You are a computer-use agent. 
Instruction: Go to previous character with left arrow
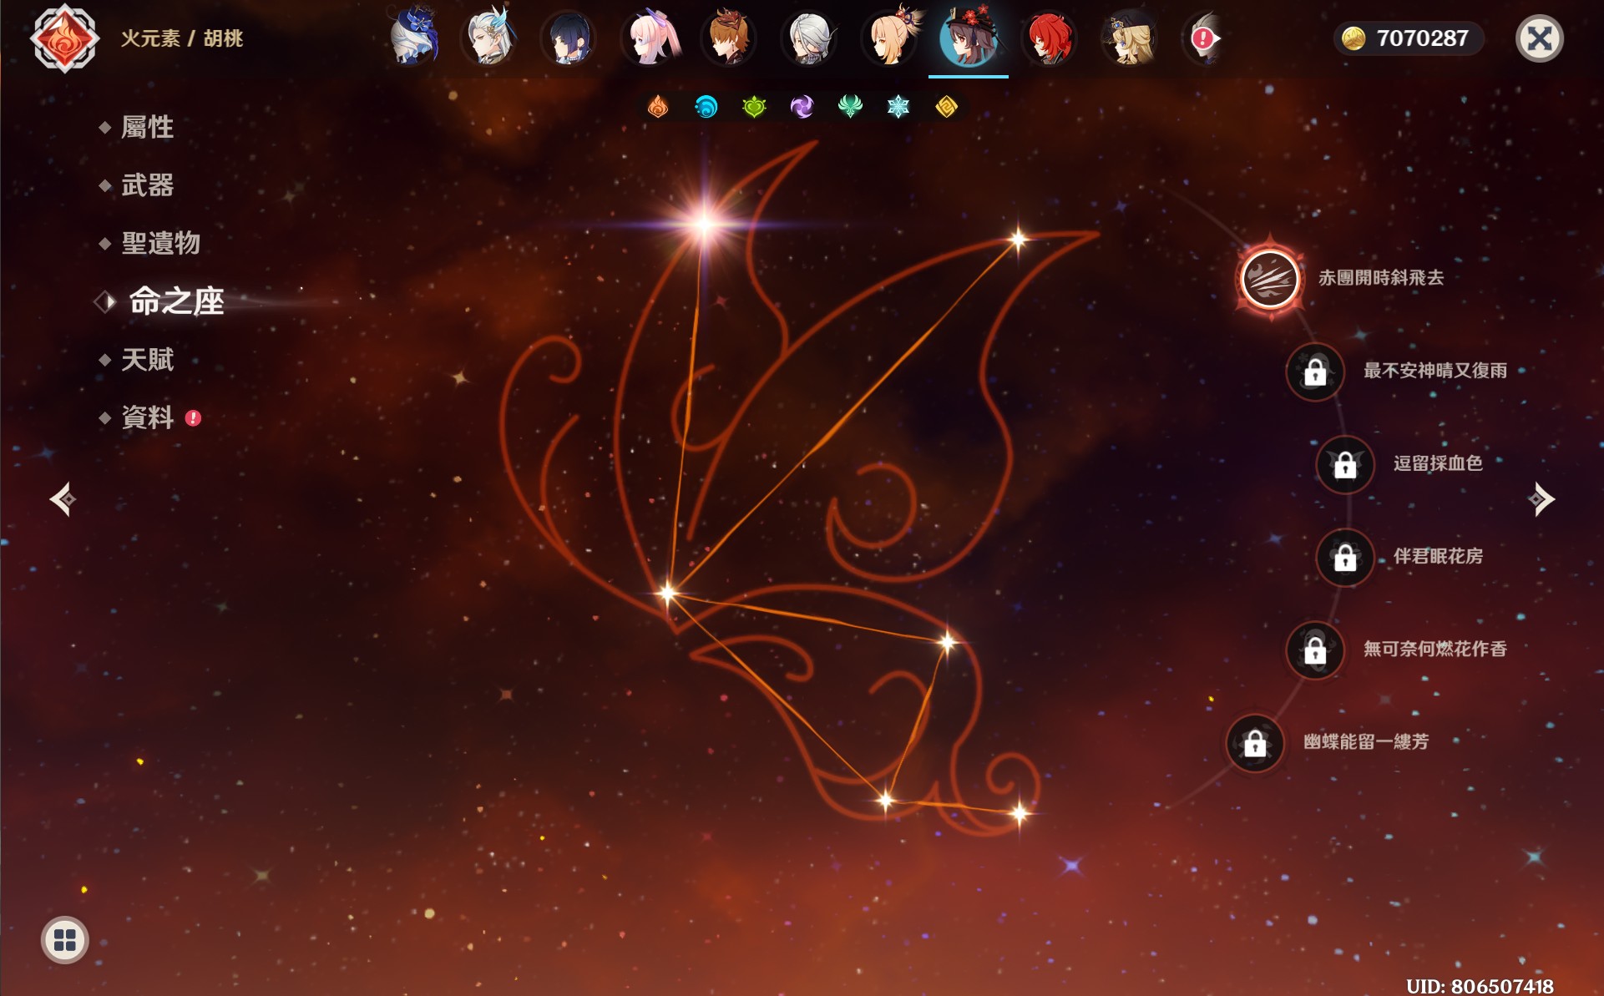pos(63,499)
